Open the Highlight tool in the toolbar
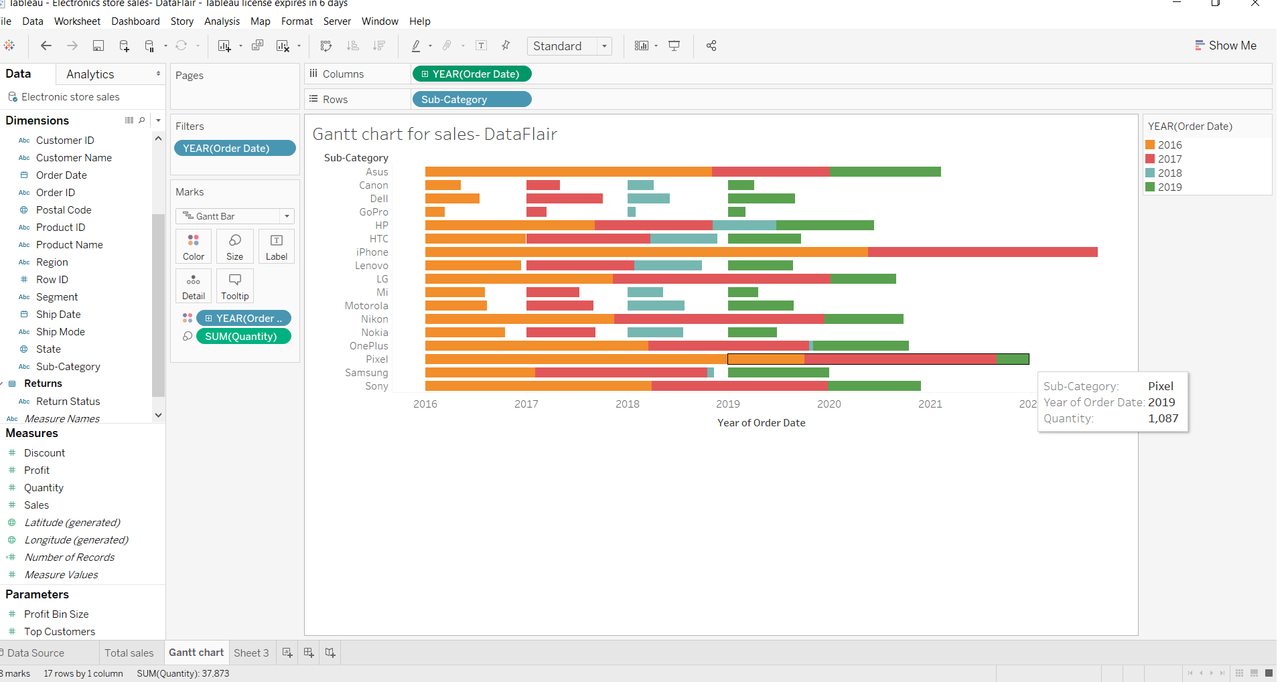This screenshot has height=682, width=1286. tap(417, 46)
